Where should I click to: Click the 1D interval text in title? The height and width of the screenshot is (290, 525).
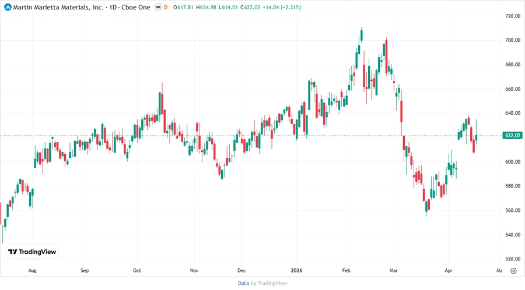[113, 7]
